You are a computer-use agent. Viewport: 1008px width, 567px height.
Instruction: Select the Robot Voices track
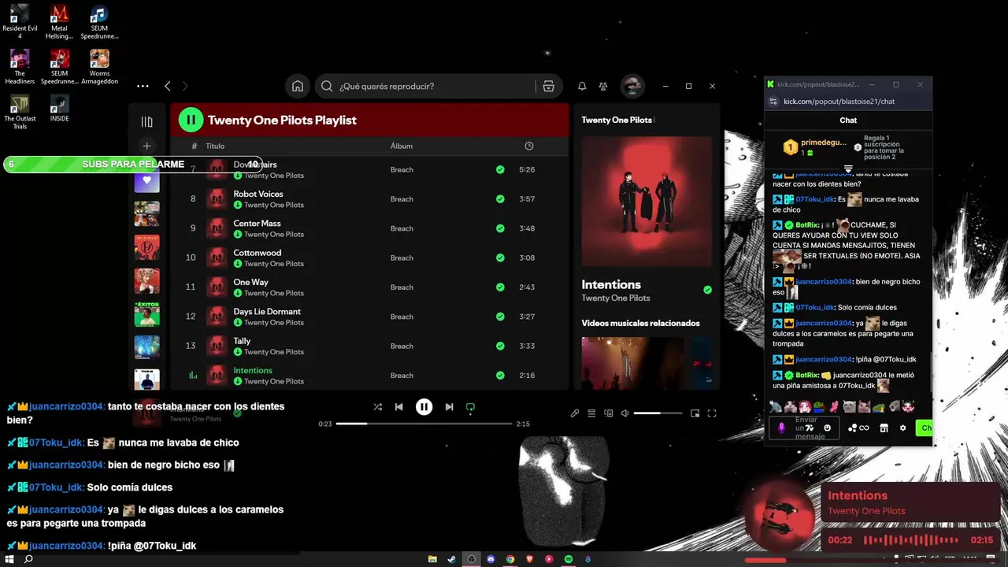click(x=258, y=194)
